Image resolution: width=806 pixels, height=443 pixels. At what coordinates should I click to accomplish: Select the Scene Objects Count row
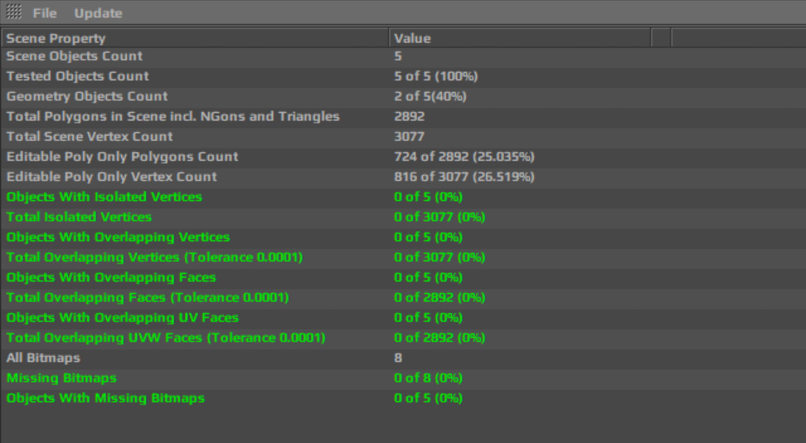pyautogui.click(x=403, y=56)
